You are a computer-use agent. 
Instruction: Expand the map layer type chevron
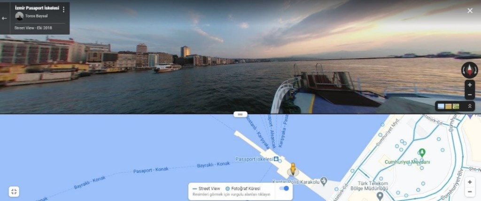pyautogui.click(x=469, y=106)
